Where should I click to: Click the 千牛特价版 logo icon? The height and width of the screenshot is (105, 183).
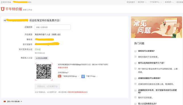pos(3,9)
